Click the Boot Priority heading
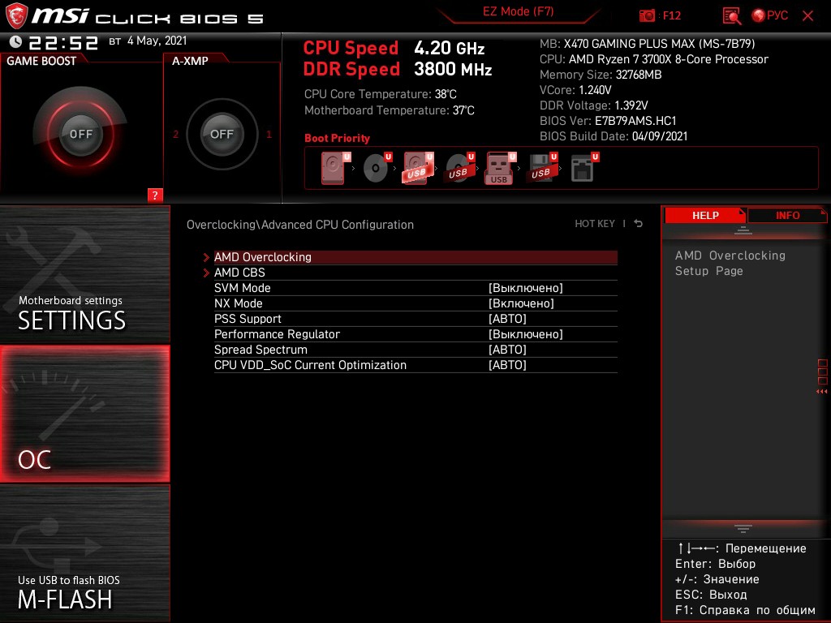The width and height of the screenshot is (831, 623). pos(337,138)
